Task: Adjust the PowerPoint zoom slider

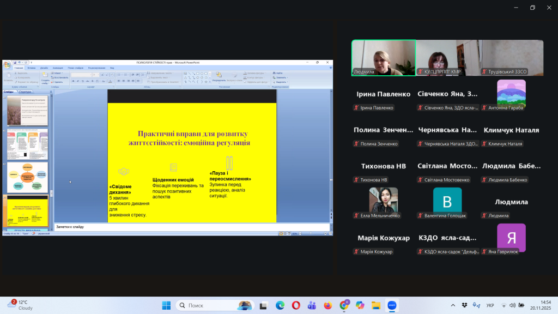Action: [x=311, y=233]
